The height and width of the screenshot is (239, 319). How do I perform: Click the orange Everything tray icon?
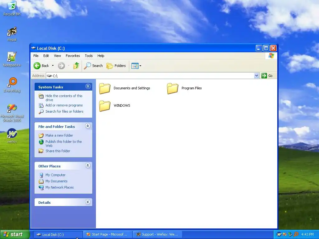pyautogui.click(x=296, y=235)
